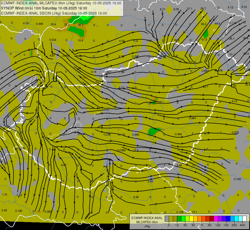
Task: Click the map value '2.68'
Action: 136,197
